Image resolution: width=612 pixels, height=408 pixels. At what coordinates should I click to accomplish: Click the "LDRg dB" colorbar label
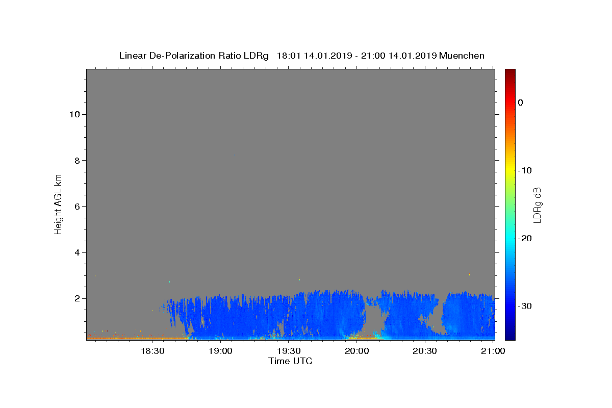click(537, 205)
